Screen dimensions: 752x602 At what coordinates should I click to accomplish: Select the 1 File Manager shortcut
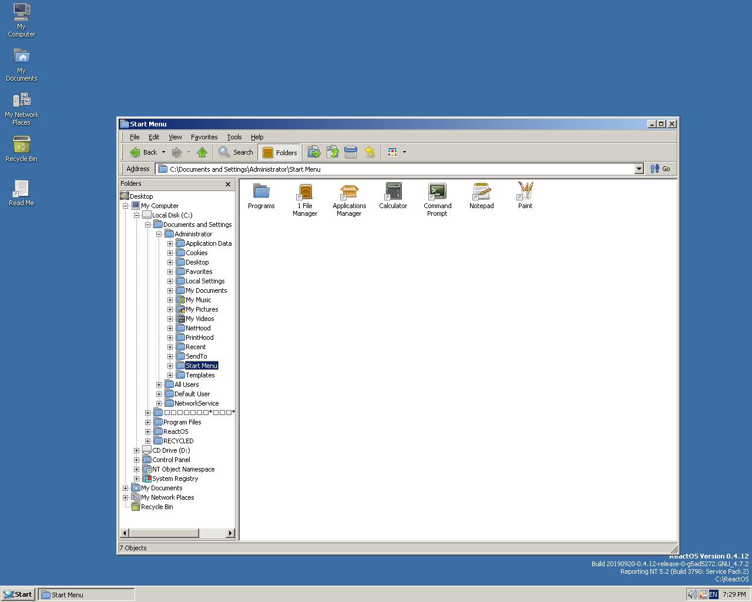pyautogui.click(x=305, y=199)
